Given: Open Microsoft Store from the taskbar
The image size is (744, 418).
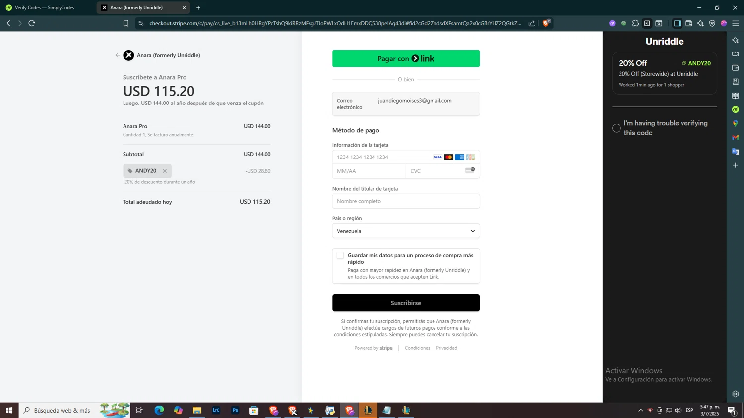Looking at the screenshot, I should pos(254,410).
